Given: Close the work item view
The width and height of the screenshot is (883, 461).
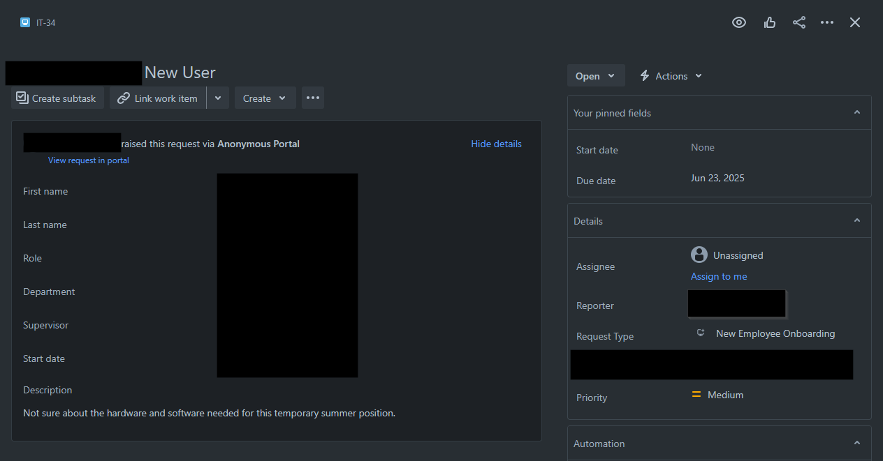Looking at the screenshot, I should click(855, 22).
